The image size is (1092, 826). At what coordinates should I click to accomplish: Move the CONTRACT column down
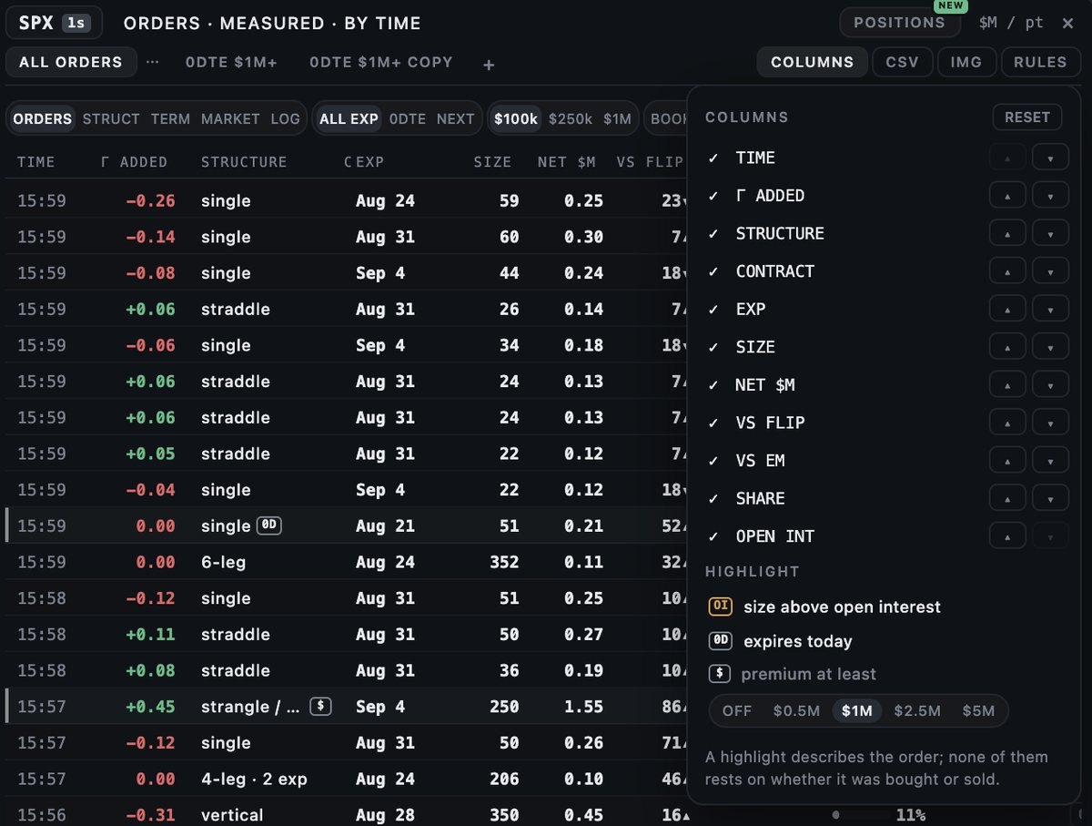tap(1050, 271)
